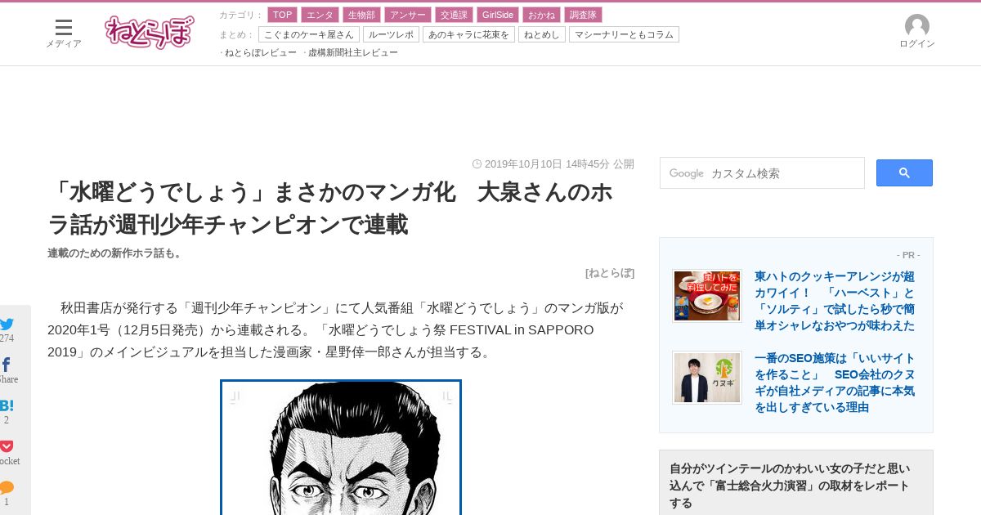Open the 調査隊 category
Screen dimensions: 981x515
tap(583, 15)
